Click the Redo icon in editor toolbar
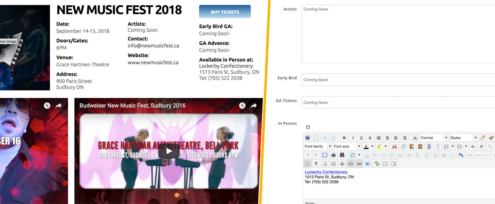 click(x=333, y=138)
